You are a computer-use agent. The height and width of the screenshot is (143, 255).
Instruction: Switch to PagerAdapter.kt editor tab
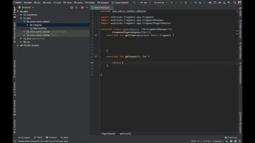(102, 8)
